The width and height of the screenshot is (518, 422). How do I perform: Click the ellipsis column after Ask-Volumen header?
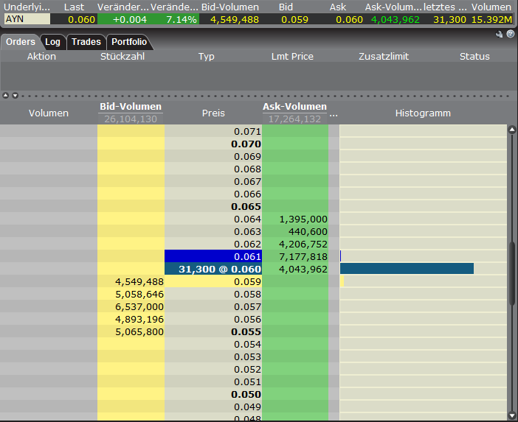[334, 113]
